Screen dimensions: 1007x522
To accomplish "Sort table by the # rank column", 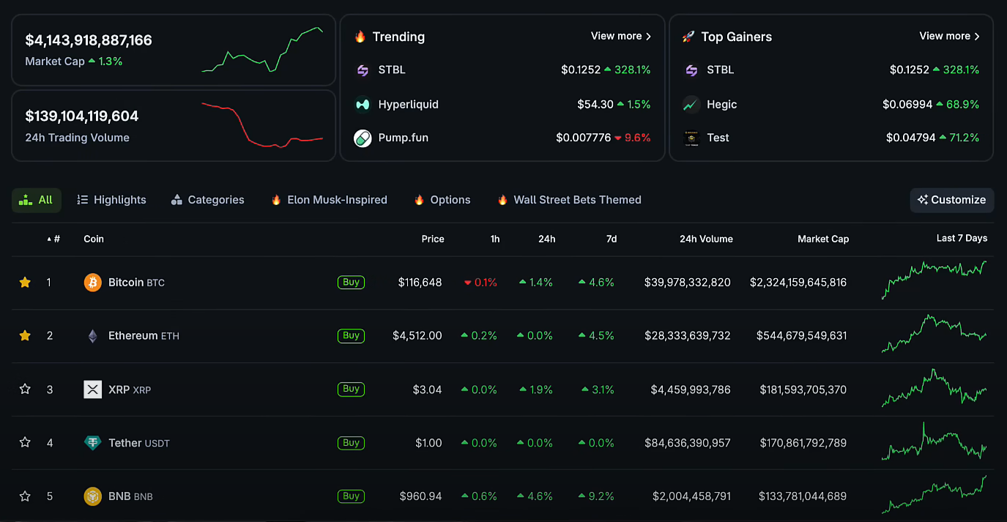I will [53, 239].
